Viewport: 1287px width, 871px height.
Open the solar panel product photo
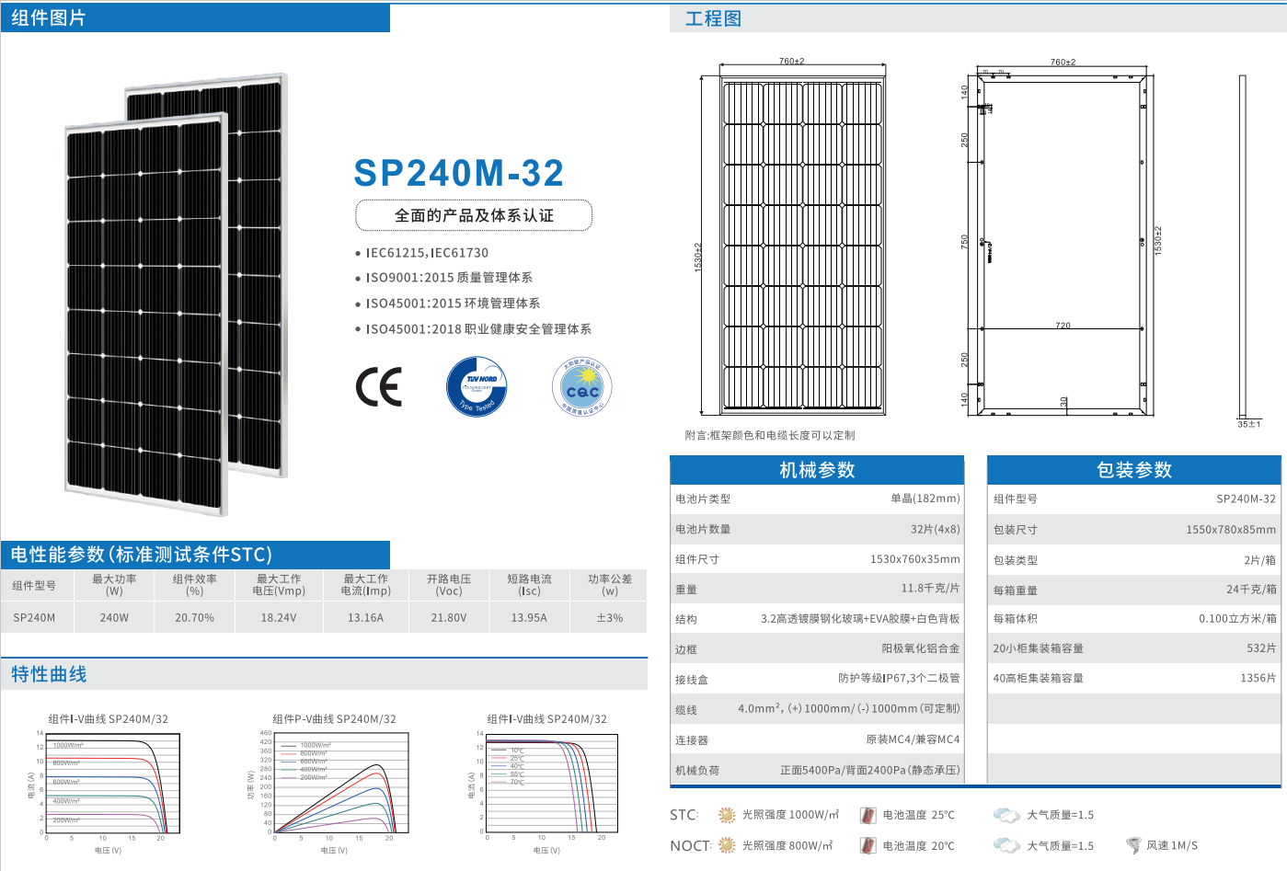(x=175, y=294)
